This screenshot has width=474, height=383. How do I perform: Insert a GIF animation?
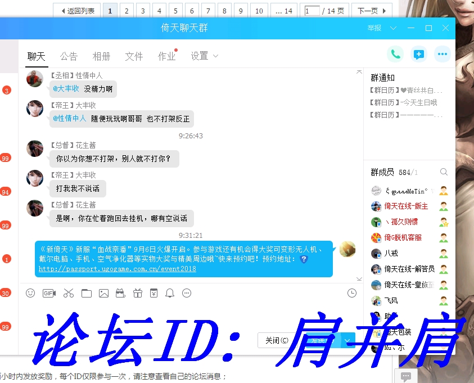tap(49, 293)
